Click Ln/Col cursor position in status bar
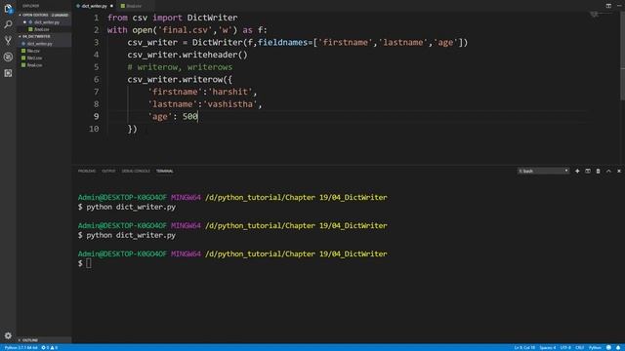 pos(524,347)
